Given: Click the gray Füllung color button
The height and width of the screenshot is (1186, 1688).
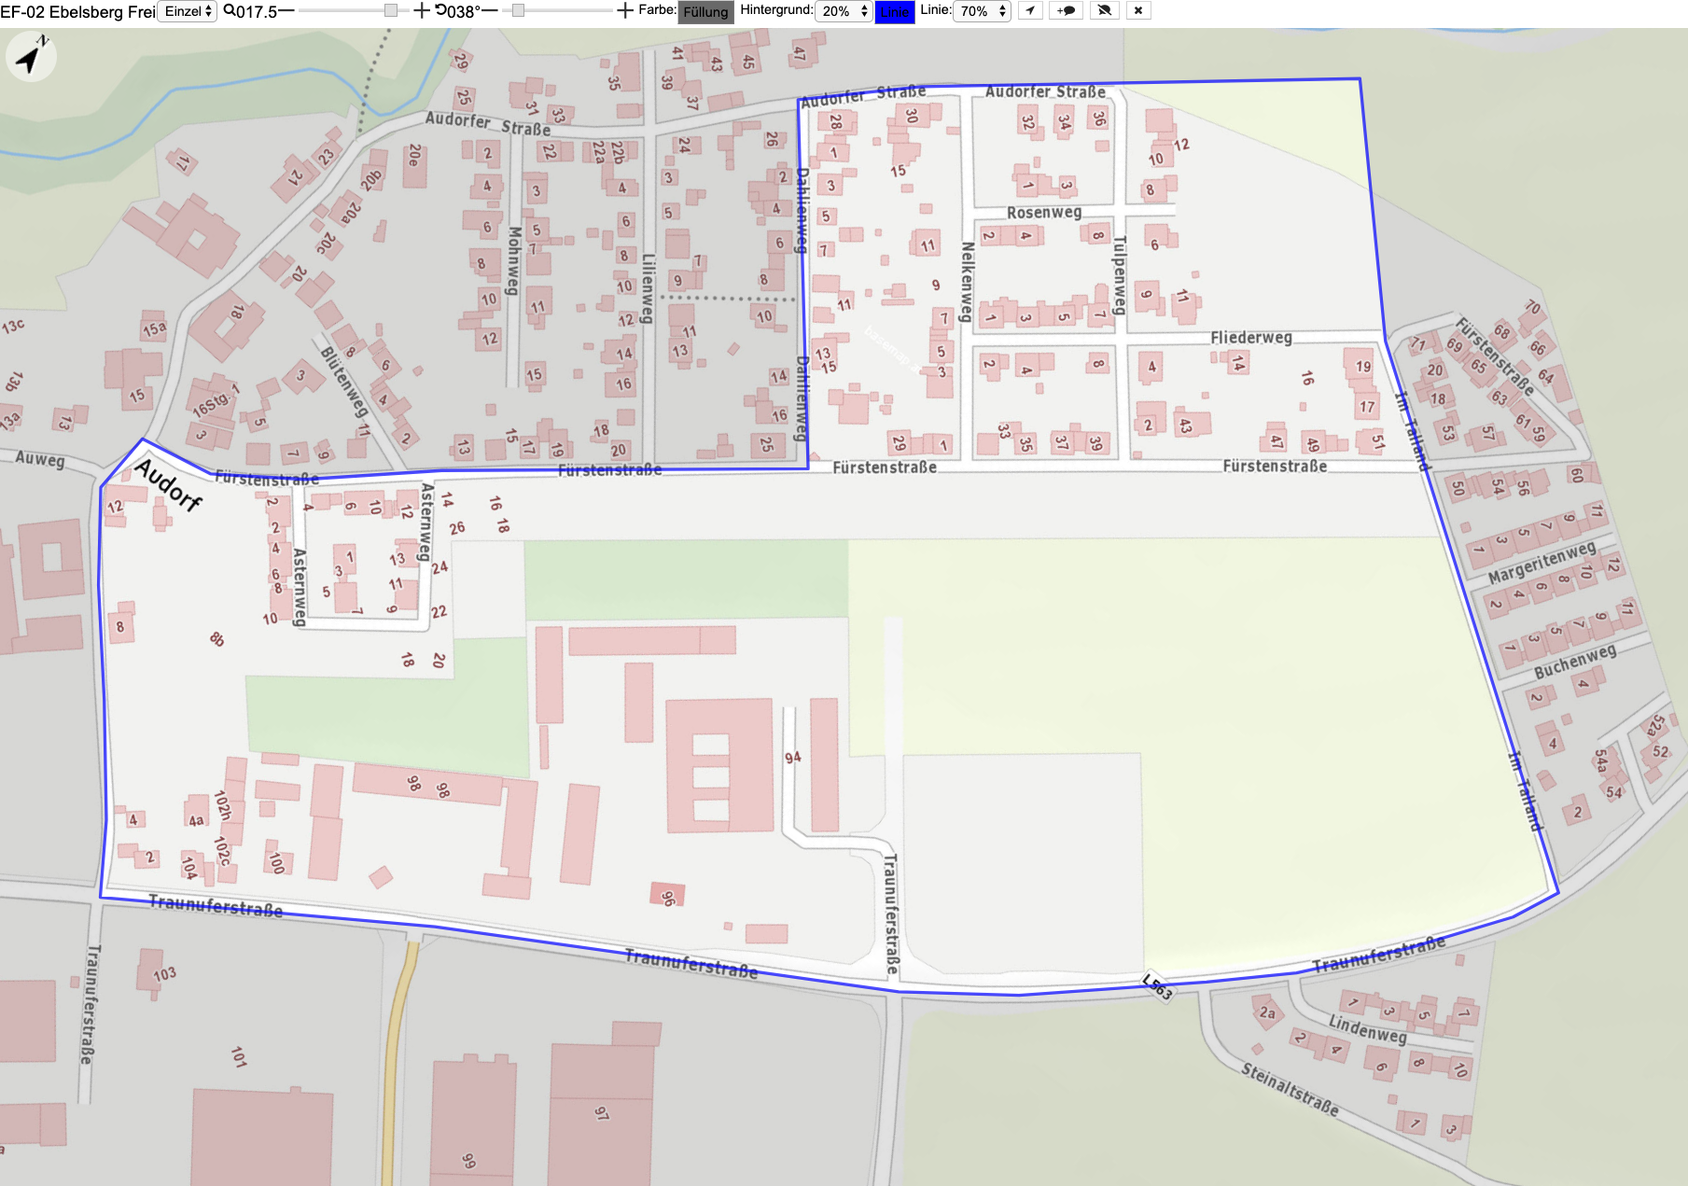Looking at the screenshot, I should pos(705,12).
